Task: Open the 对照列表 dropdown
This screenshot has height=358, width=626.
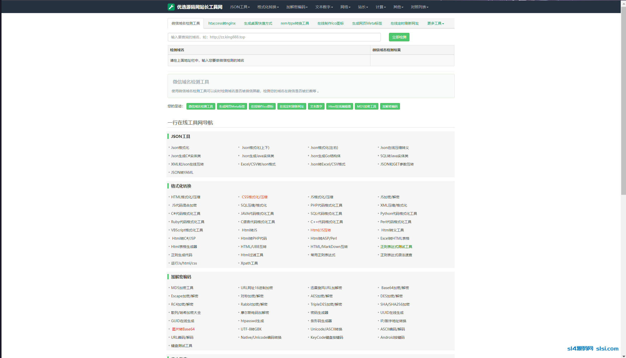Action: 420,7
